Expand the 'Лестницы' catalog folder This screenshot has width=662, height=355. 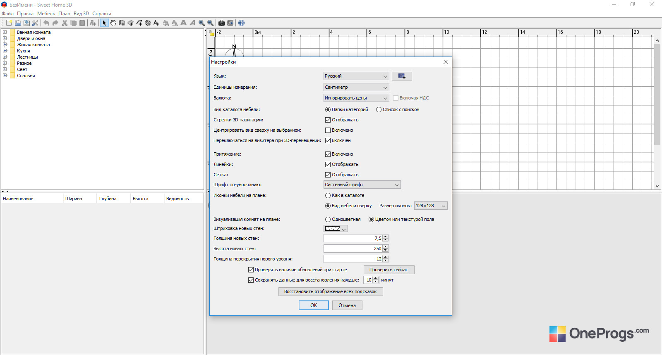[x=5, y=57]
